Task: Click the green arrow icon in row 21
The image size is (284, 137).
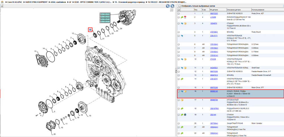Action: [x=182, y=127]
